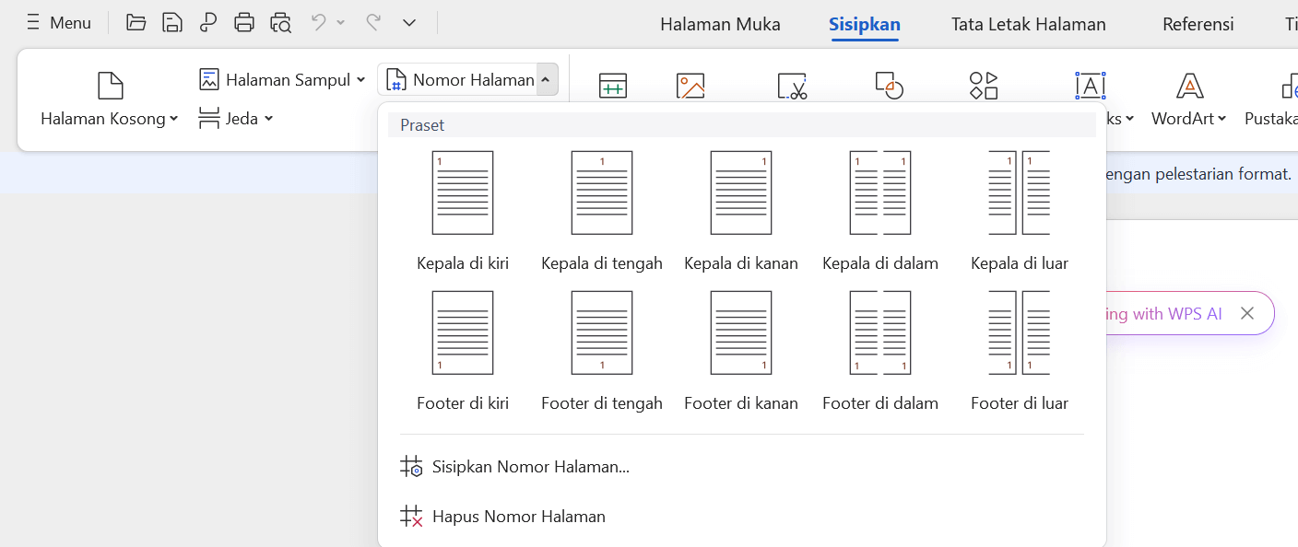The image size is (1298, 547).
Task: Dismiss the WPS AI suggestion banner
Action: point(1247,313)
